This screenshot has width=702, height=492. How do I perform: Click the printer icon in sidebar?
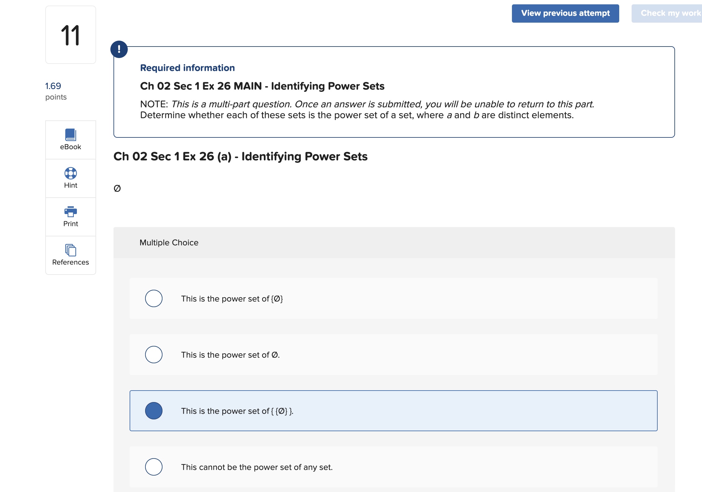pyautogui.click(x=70, y=212)
